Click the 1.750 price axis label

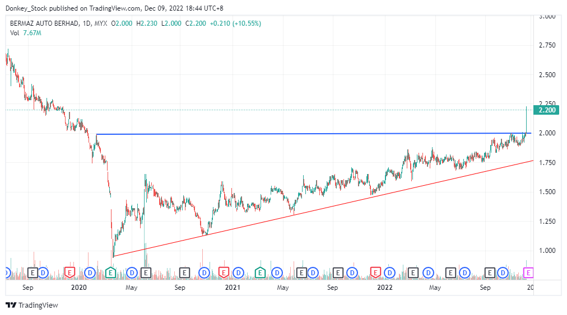(547, 163)
